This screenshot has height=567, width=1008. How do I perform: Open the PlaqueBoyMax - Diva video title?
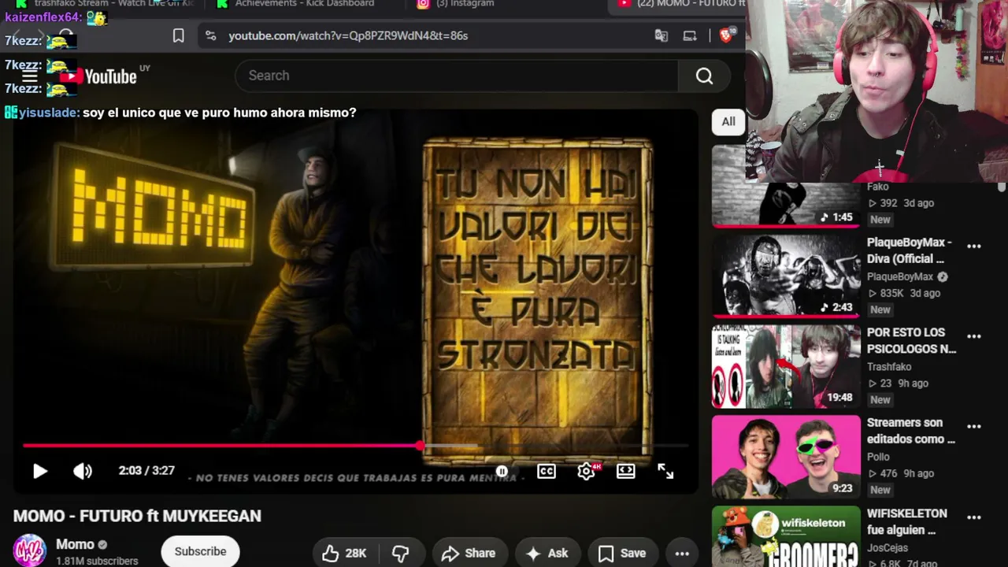tap(910, 250)
